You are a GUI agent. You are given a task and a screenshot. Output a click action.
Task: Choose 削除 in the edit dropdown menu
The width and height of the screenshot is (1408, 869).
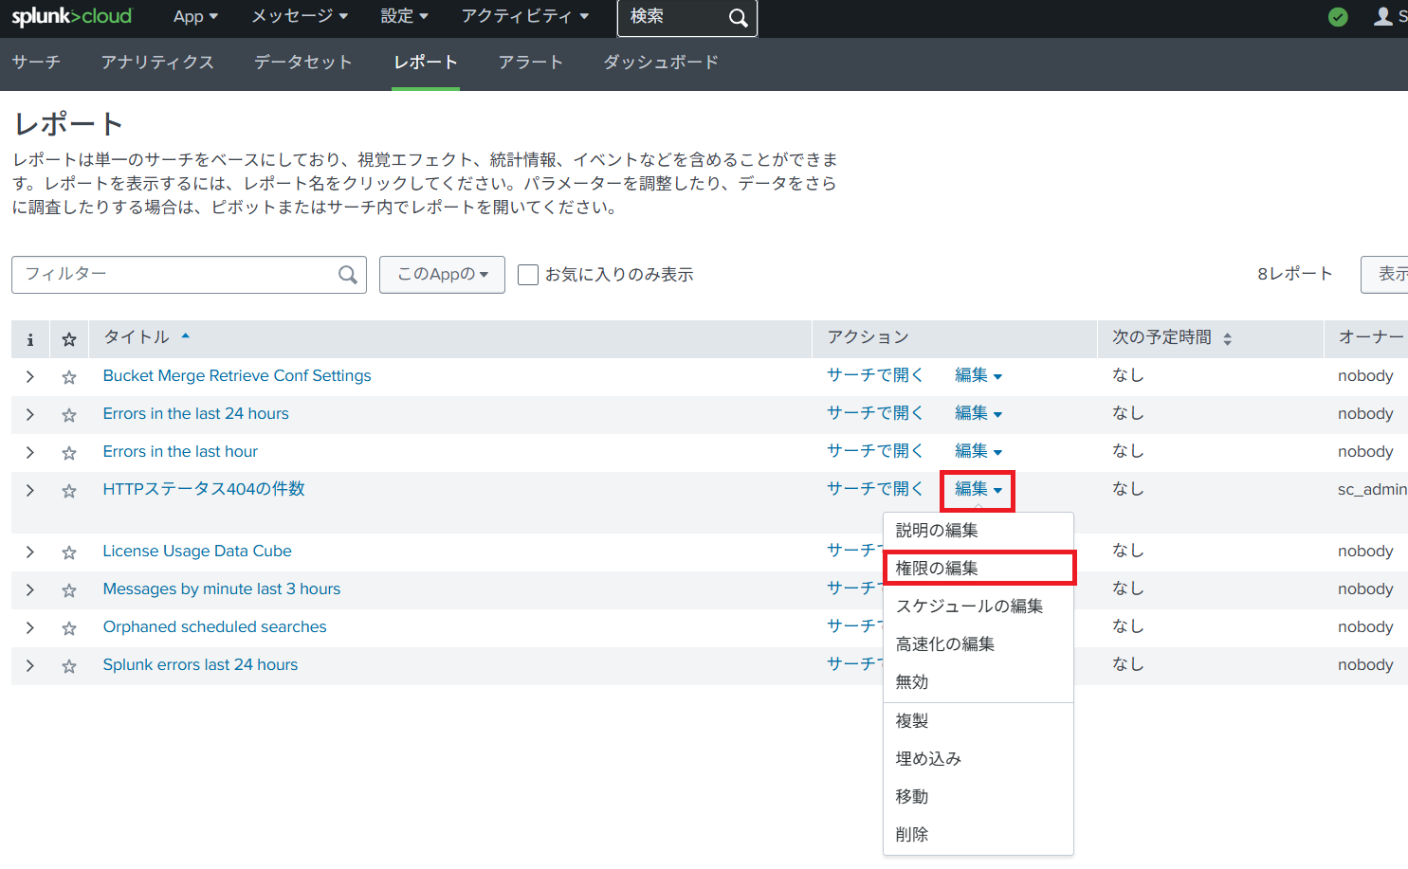tap(912, 834)
